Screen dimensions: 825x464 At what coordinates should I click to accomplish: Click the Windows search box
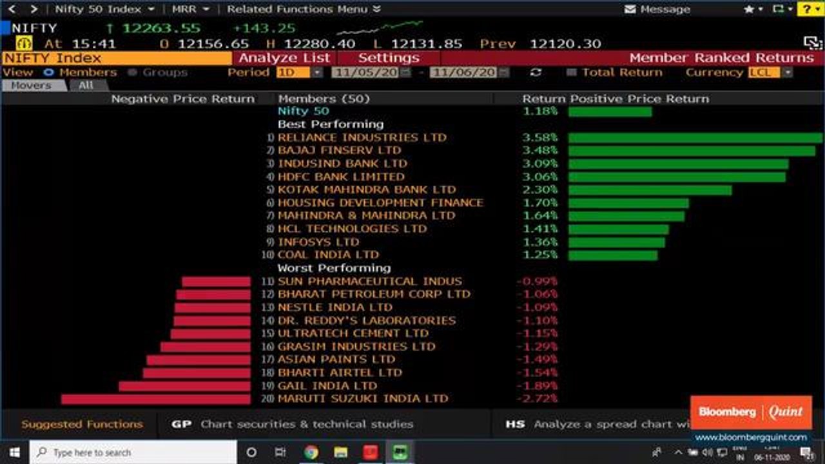133,452
